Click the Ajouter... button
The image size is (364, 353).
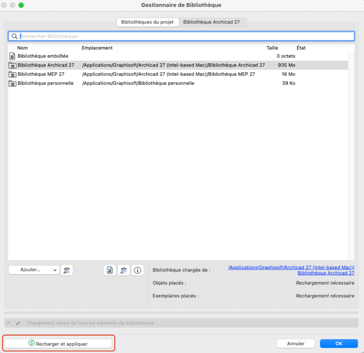[30, 270]
